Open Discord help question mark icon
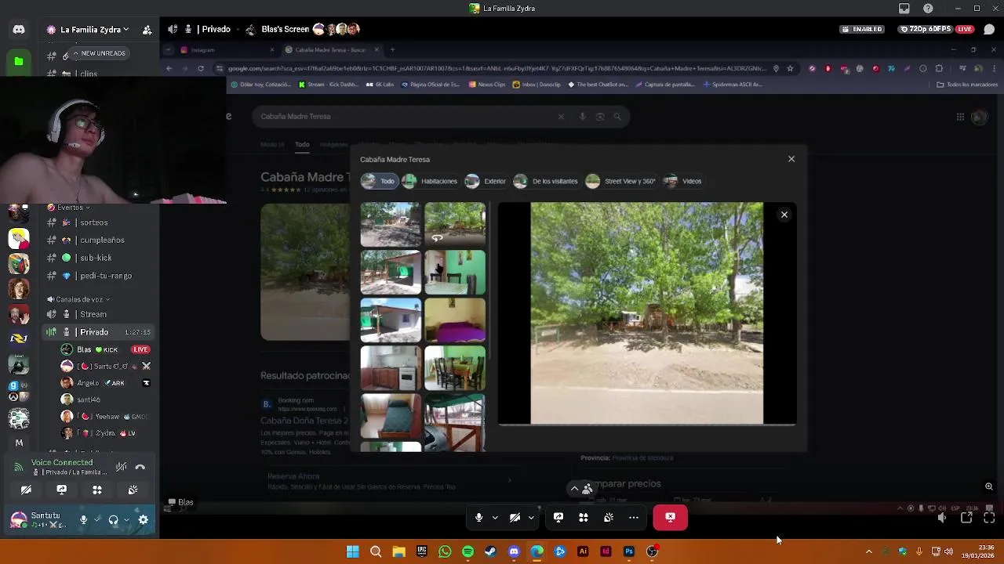Viewport: 1004px width, 564px height. (x=929, y=9)
